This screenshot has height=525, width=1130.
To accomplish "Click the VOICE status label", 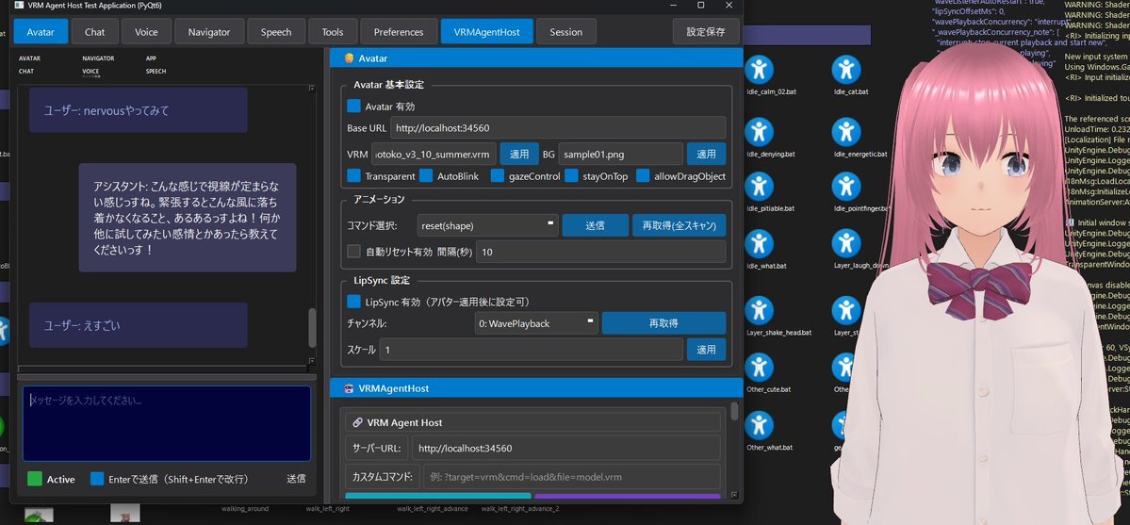I will (x=90, y=72).
